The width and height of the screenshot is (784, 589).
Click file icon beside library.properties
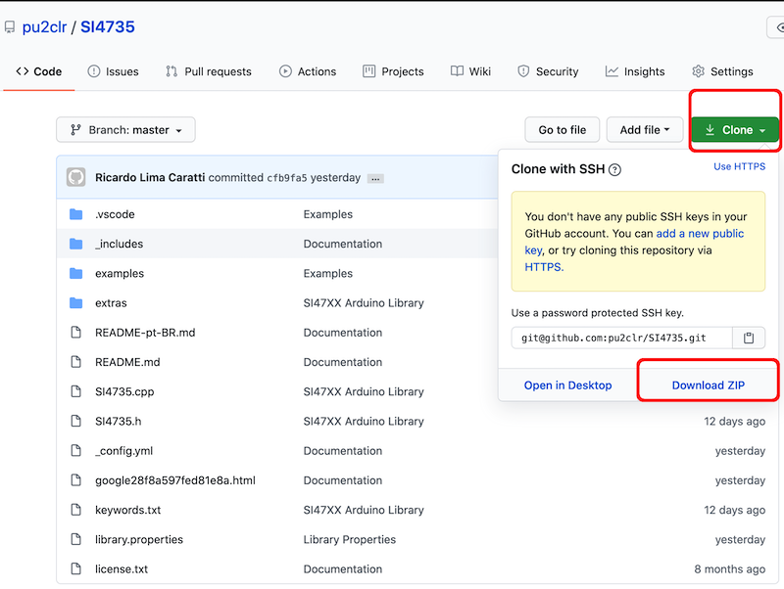(76, 539)
